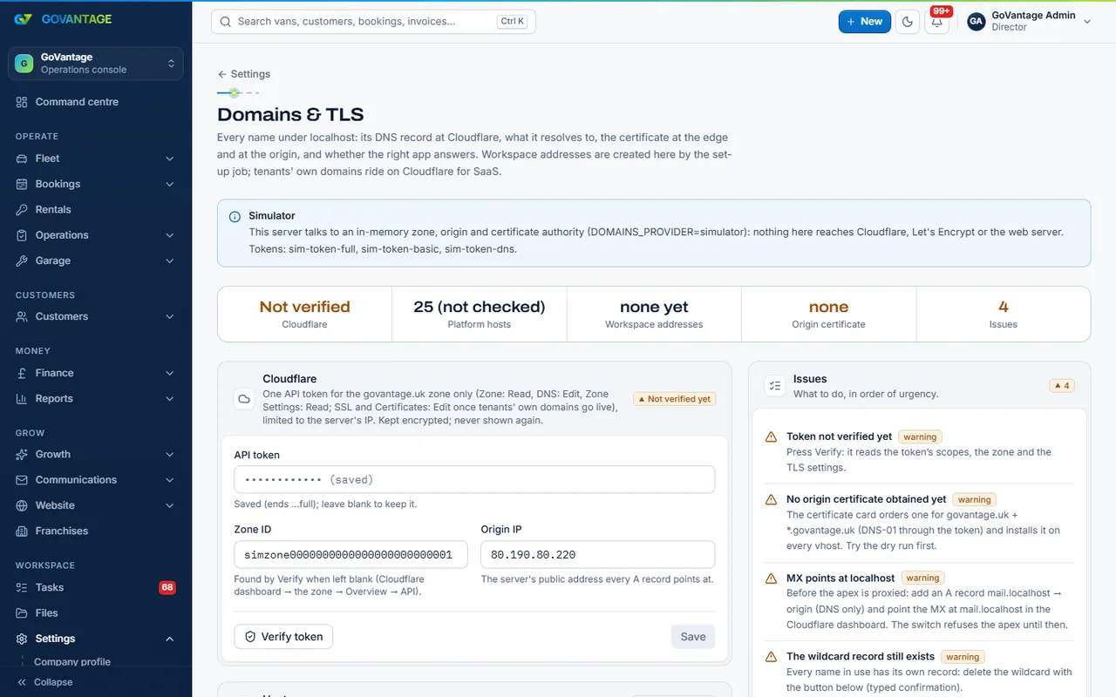Open the GoVantage Admin account menu
This screenshot has width=1116, height=697.
coord(1030,22)
